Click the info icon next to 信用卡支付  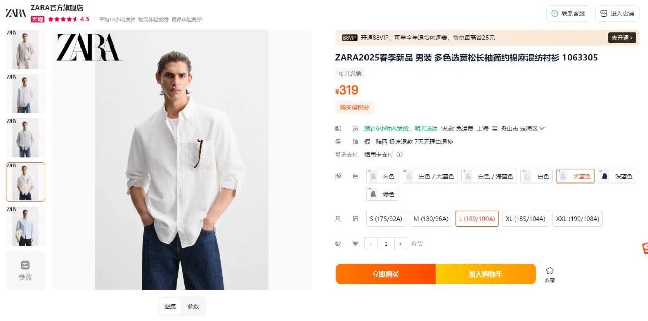(x=399, y=155)
